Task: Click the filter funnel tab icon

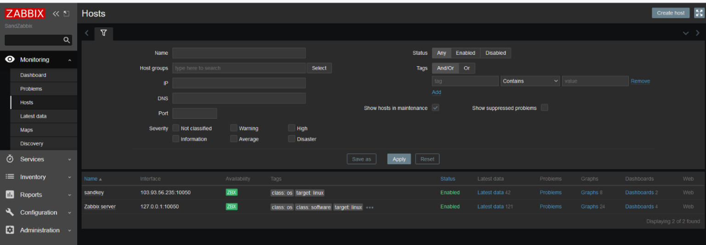Action: coord(103,33)
